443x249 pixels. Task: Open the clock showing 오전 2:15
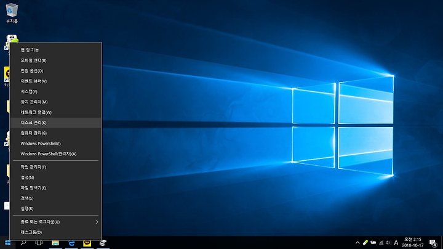click(x=413, y=242)
